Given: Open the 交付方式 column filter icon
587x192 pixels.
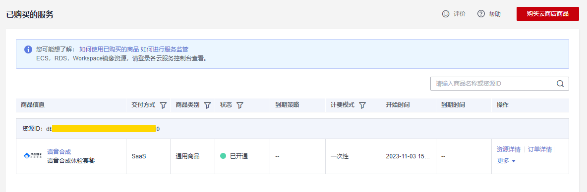Looking at the screenshot, I should click(163, 105).
